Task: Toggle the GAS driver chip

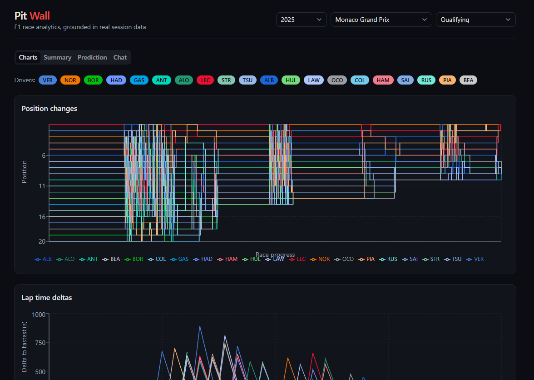Action: (x=139, y=80)
